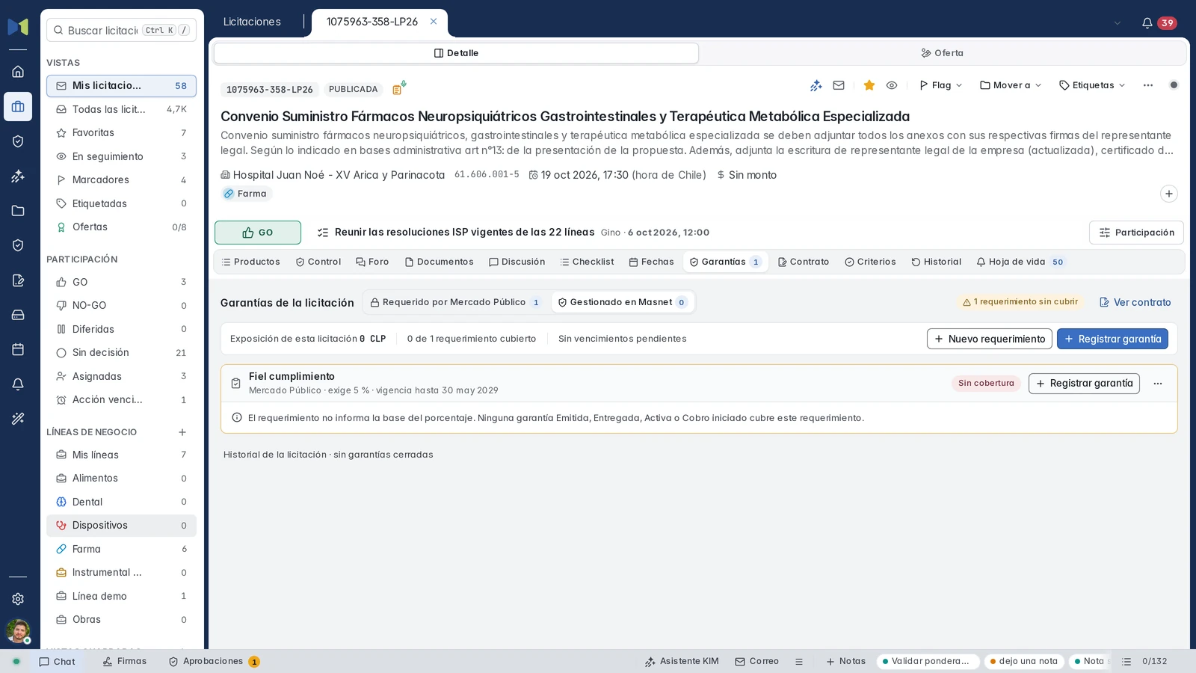
Task: Select Gestionado en Masnet filter
Action: click(623, 302)
